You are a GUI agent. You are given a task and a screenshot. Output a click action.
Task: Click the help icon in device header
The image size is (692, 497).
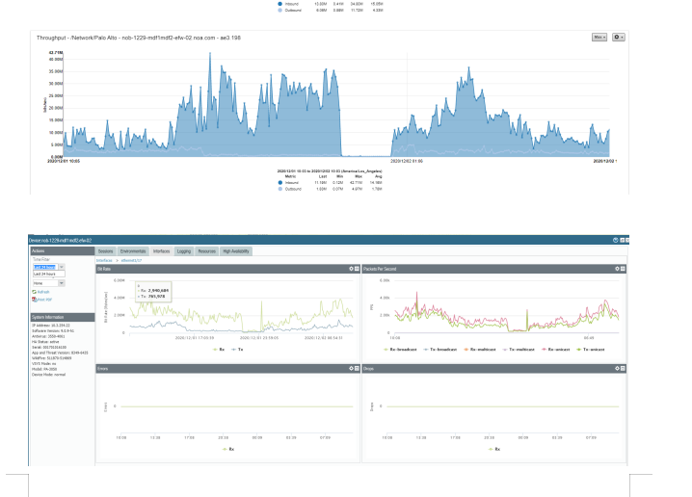(x=617, y=239)
